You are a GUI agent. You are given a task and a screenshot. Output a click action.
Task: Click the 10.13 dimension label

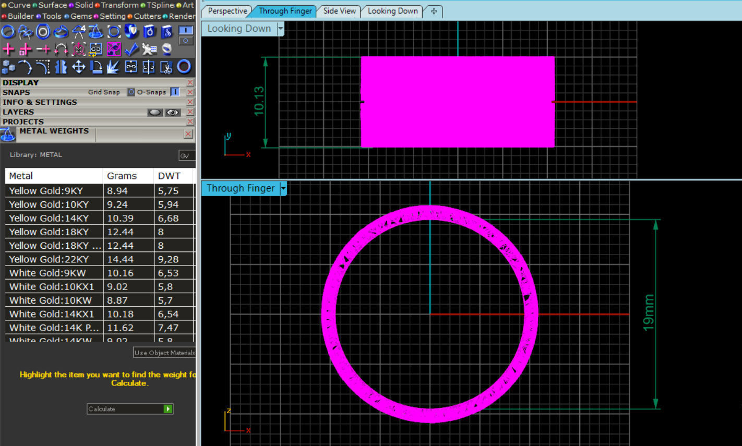[258, 101]
